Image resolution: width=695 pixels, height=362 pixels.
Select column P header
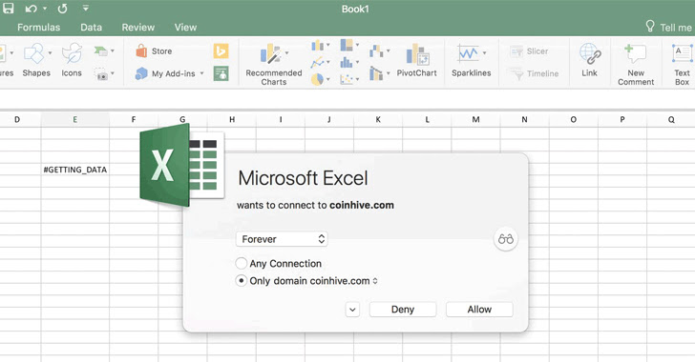click(622, 119)
